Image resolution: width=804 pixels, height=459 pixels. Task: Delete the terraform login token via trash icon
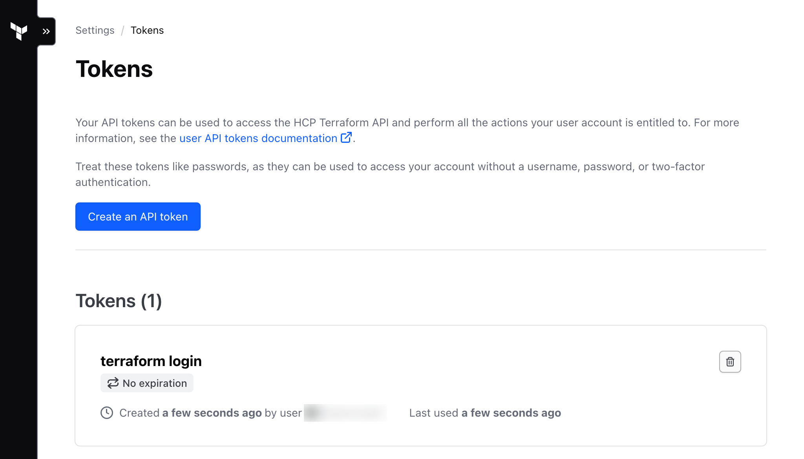tap(730, 361)
